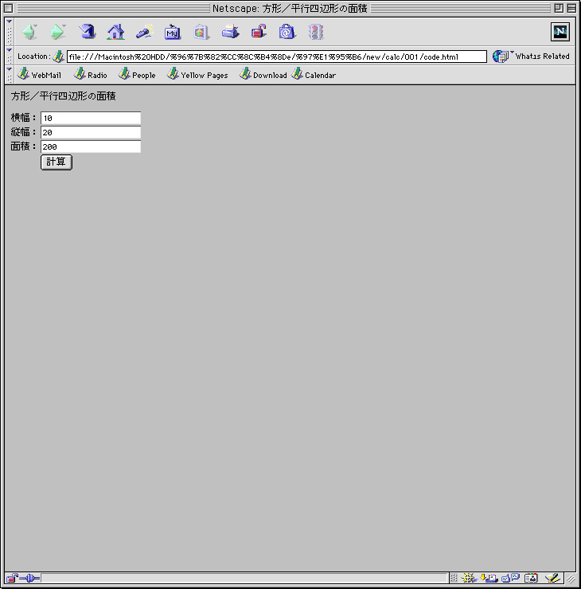
Task: Click the 縦幅 field containing 20
Action: tap(91, 132)
